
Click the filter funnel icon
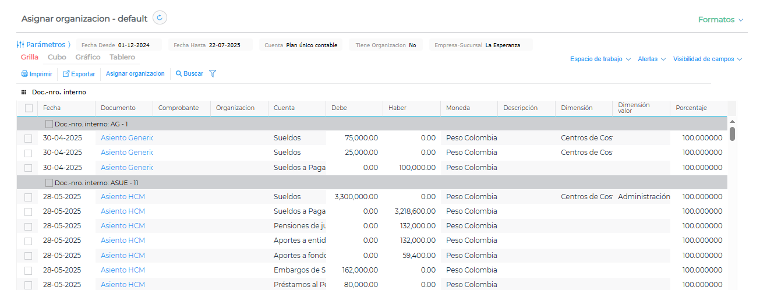click(213, 74)
